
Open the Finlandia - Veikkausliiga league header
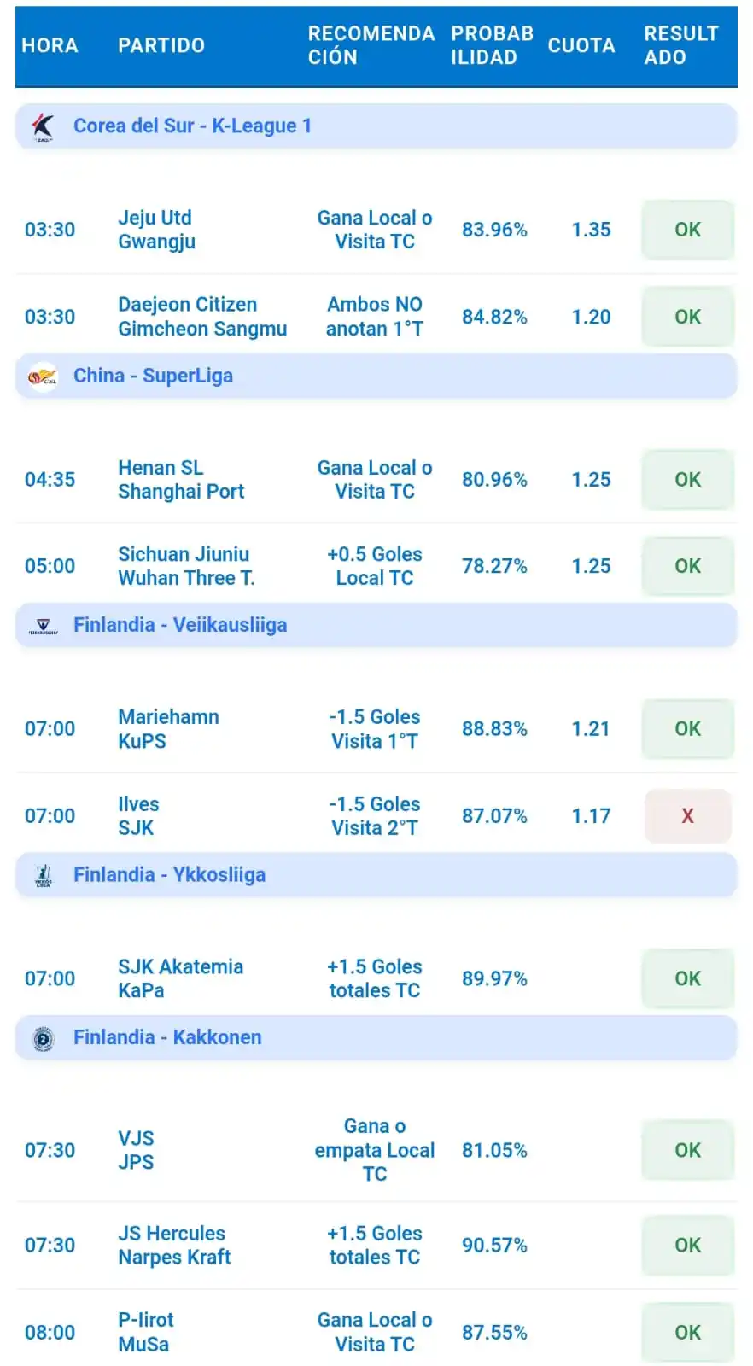tap(376, 625)
